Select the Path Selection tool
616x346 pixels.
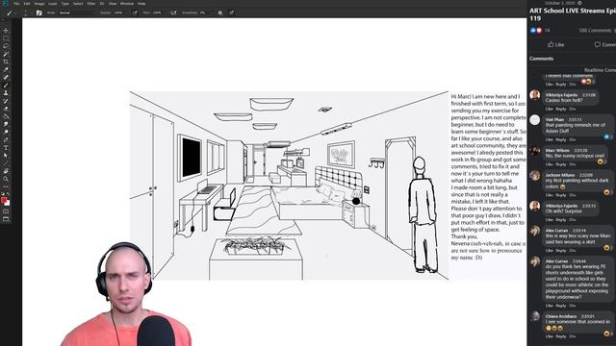click(6, 156)
